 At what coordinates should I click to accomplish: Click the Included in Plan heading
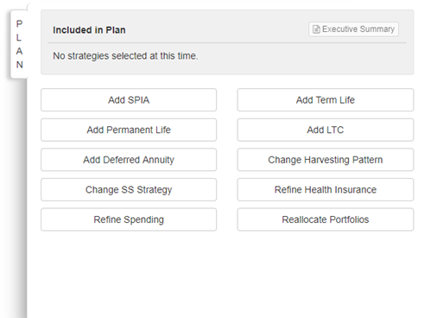89,30
